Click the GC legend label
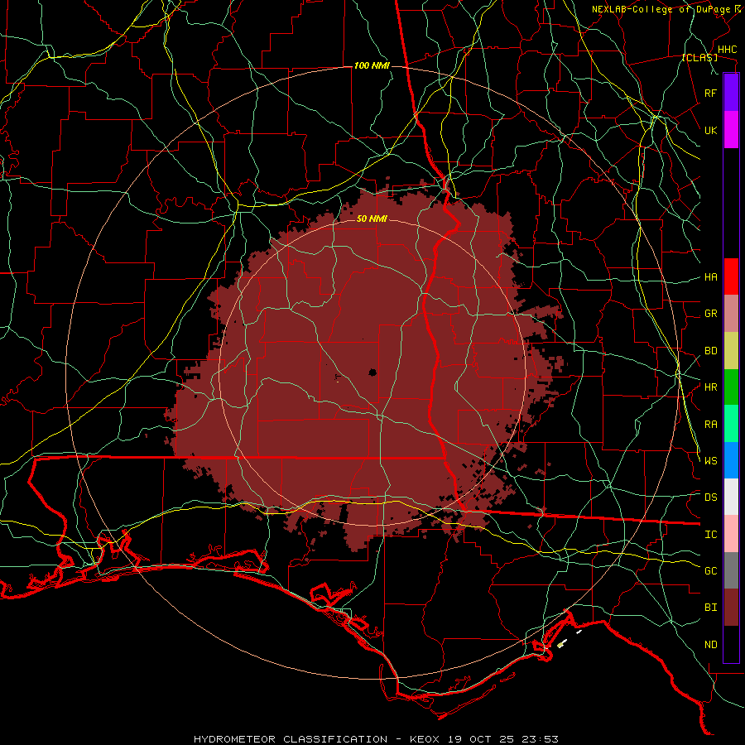This screenshot has width=745, height=745. (710, 570)
